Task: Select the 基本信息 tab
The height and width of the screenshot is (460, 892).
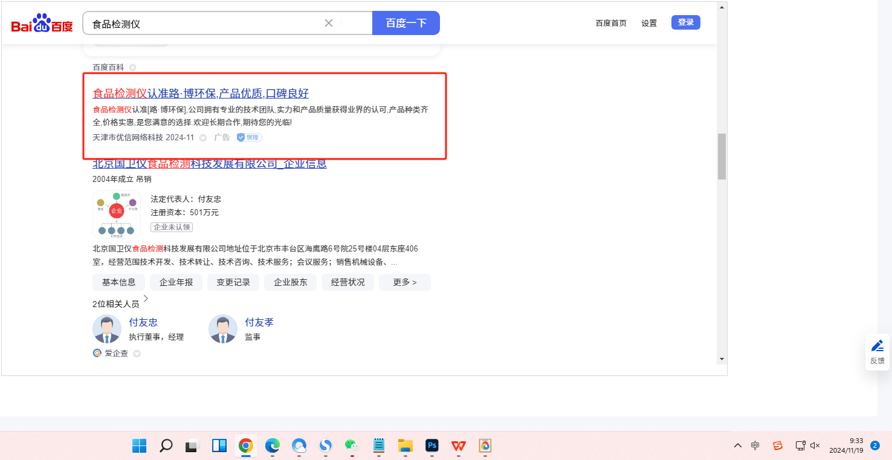Action: pyautogui.click(x=118, y=282)
